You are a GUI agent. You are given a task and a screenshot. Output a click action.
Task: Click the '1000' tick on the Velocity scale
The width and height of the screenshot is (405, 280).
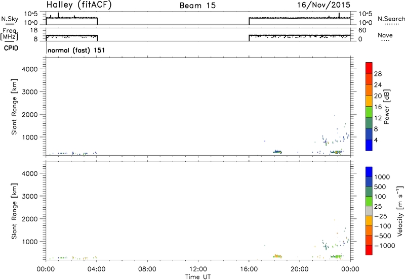coord(382,177)
